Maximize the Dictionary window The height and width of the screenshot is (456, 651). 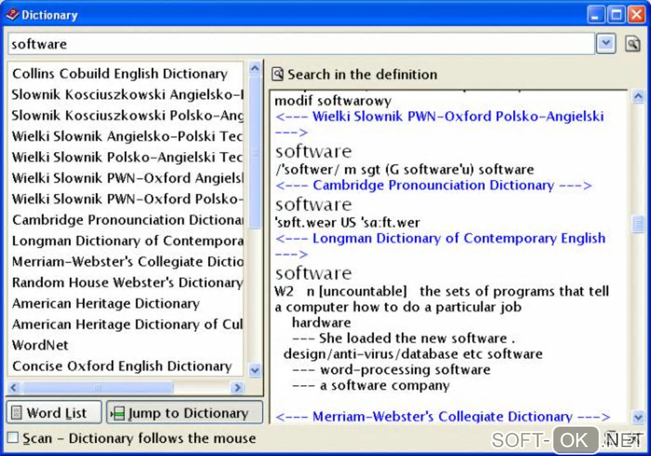pyautogui.click(x=616, y=15)
